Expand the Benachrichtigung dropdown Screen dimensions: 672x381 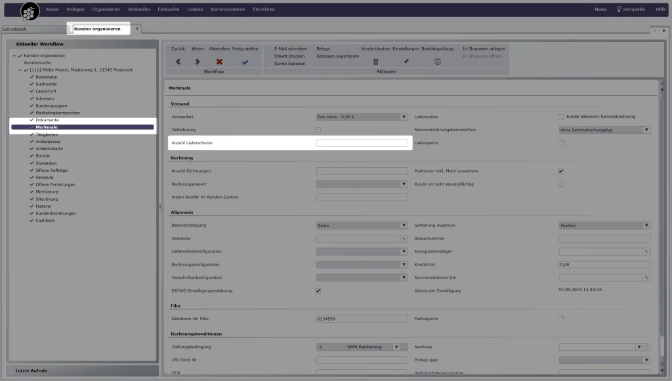404,226
